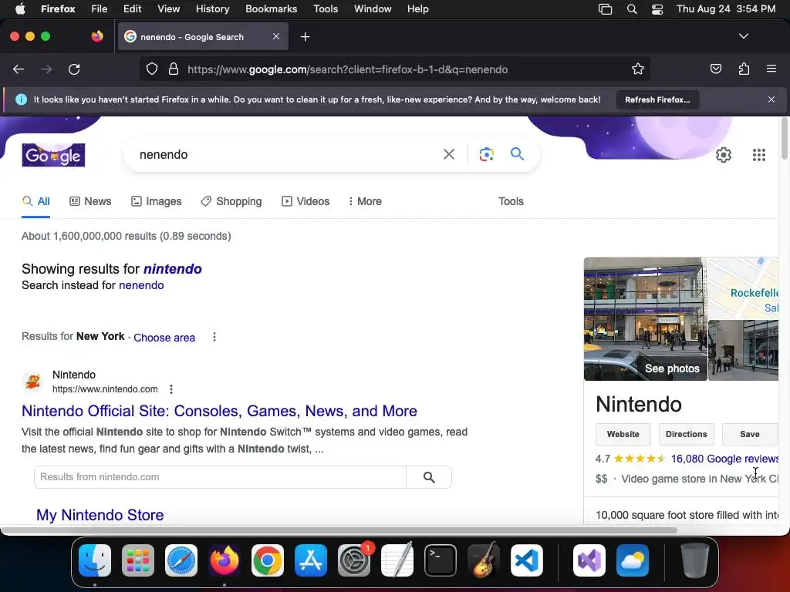Switch to the Shopping results tab

[231, 201]
